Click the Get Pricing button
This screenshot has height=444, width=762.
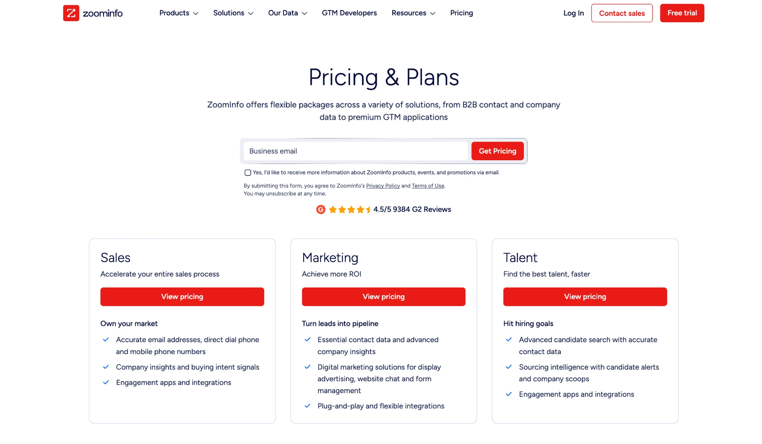click(497, 151)
